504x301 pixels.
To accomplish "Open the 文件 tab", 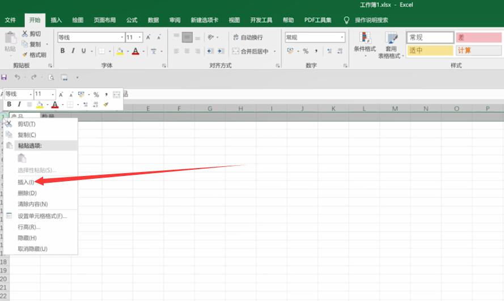I will (x=10, y=20).
